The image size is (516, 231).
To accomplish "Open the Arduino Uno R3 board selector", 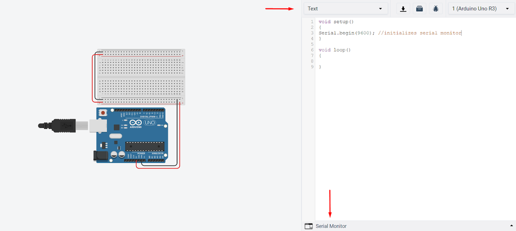I will coord(478,9).
